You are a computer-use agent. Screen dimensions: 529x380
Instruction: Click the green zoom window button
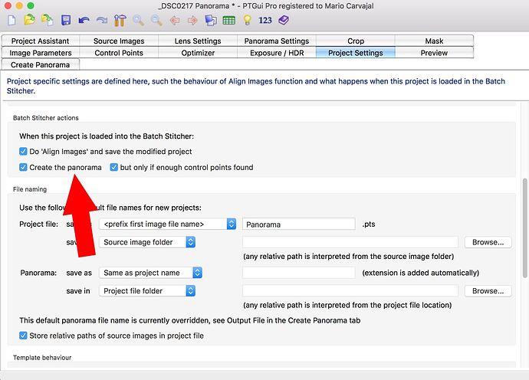31,5
